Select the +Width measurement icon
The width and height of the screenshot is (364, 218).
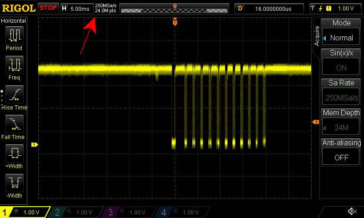tap(15, 154)
